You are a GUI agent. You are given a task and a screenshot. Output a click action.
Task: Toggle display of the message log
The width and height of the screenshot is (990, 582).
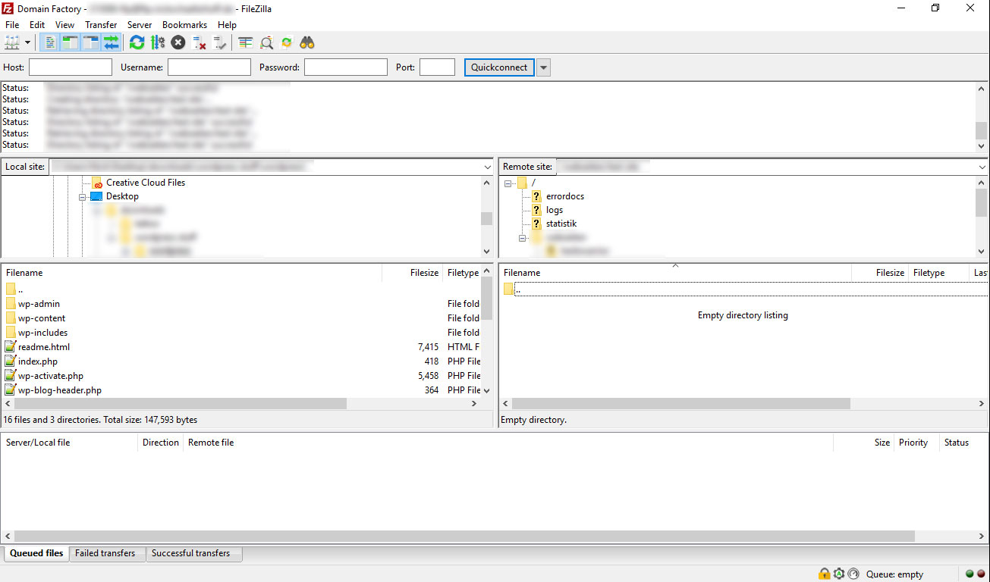(x=49, y=42)
